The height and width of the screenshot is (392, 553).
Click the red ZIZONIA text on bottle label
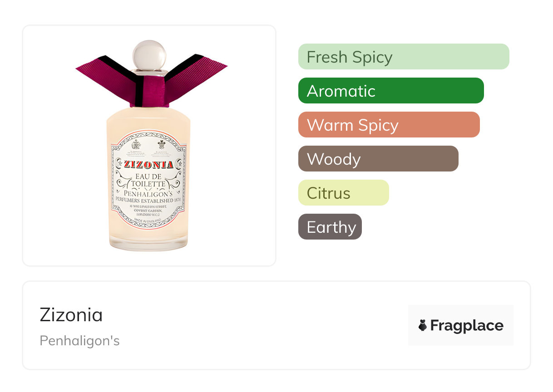(x=148, y=164)
